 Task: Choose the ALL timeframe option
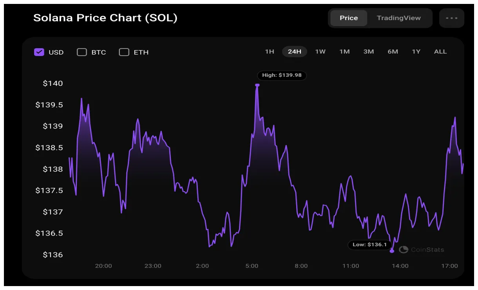click(x=440, y=51)
